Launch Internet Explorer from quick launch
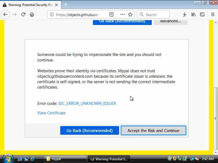Image resolution: width=218 pixels, height=163 pixels. (32, 159)
